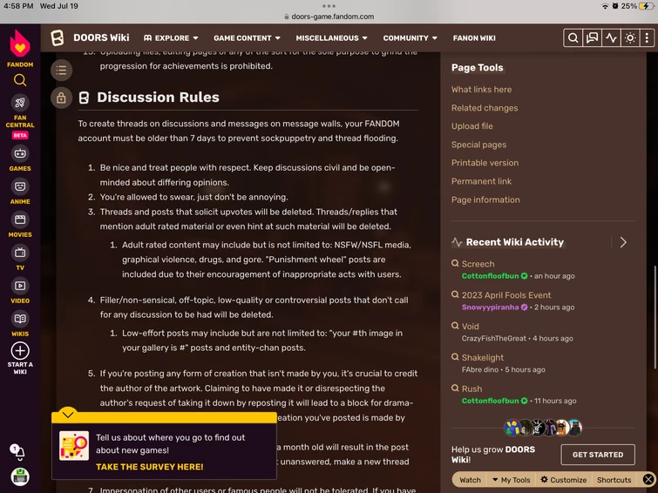
Task: Open user profile avatar in sidebar
Action: (20, 477)
